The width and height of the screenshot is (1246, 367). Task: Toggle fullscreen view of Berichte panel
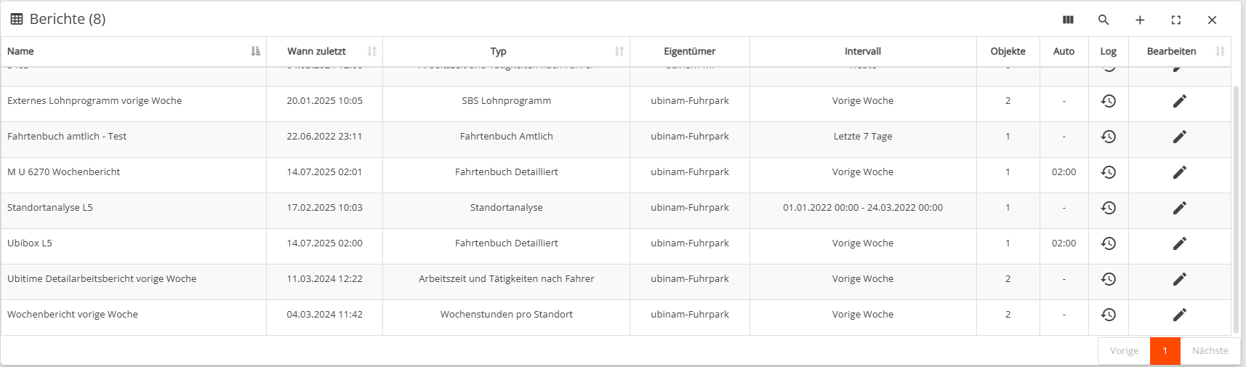click(x=1176, y=20)
